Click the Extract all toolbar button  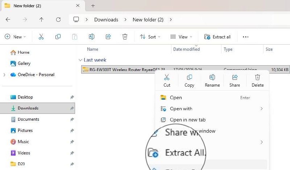coord(217,37)
